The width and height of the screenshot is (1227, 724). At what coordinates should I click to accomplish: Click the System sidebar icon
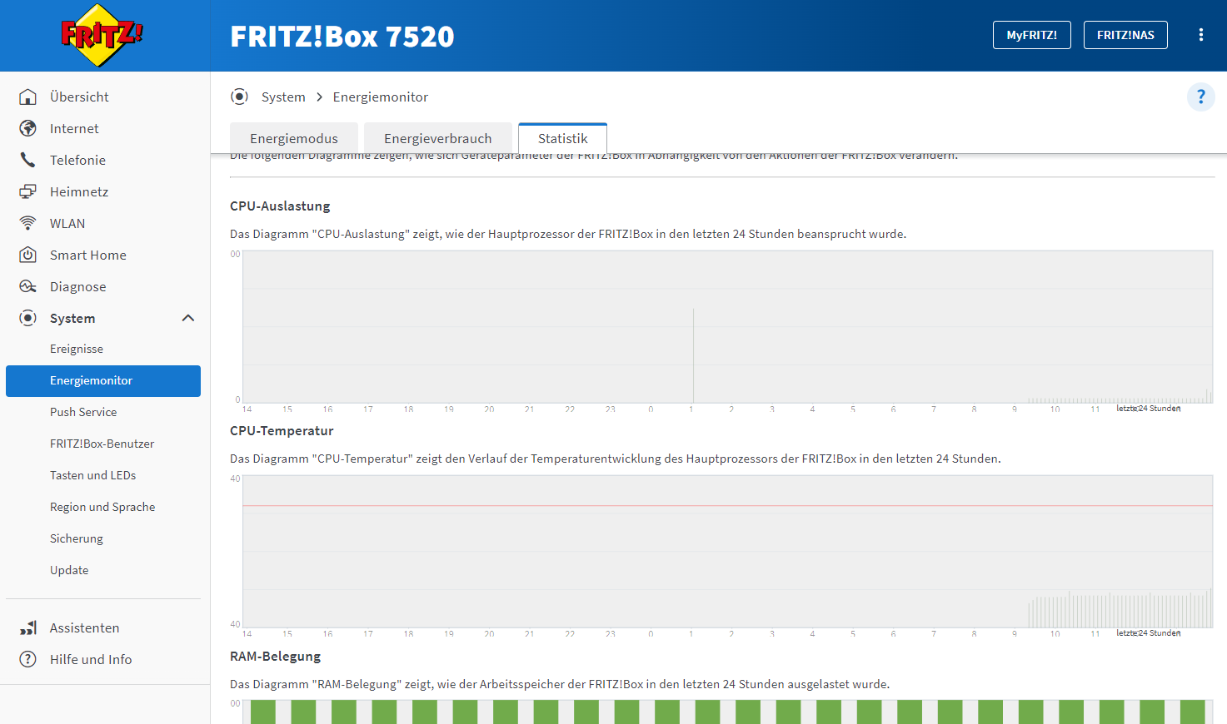click(27, 318)
